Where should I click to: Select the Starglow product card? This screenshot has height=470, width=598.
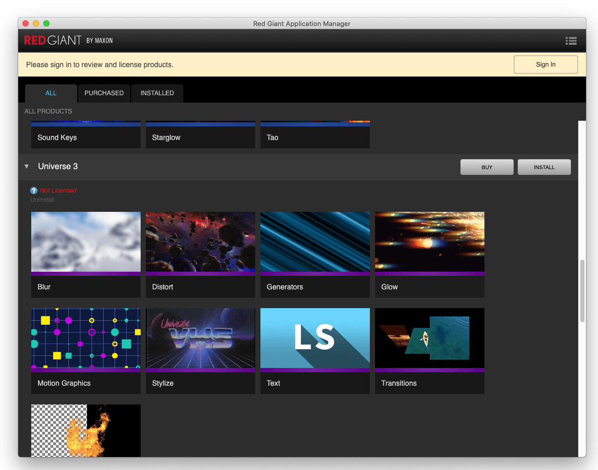coord(200,135)
